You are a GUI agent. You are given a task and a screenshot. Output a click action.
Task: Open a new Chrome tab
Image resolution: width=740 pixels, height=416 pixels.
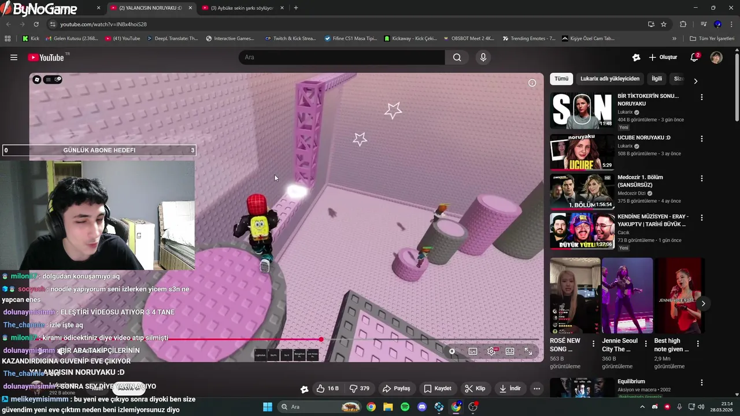[x=296, y=8]
